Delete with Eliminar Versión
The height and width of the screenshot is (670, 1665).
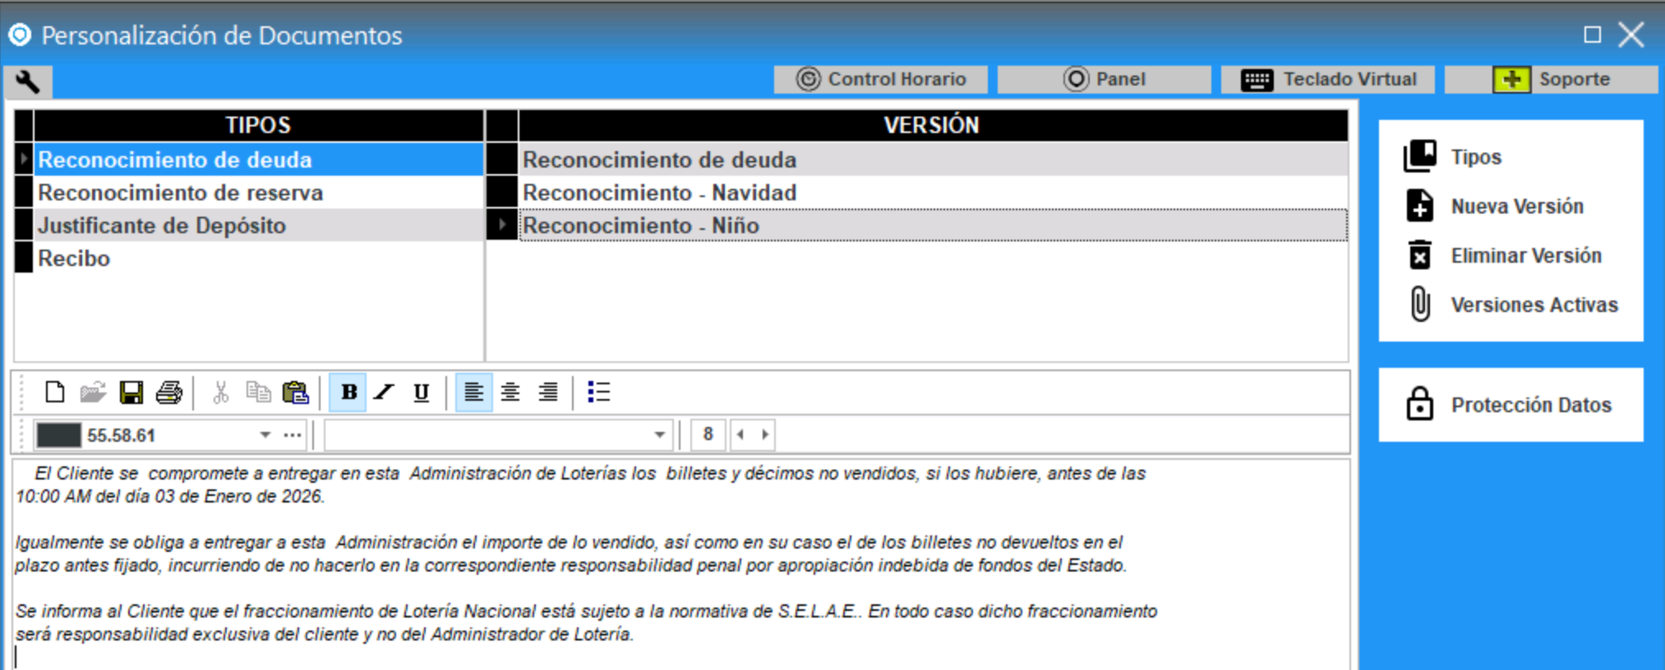click(x=1502, y=255)
